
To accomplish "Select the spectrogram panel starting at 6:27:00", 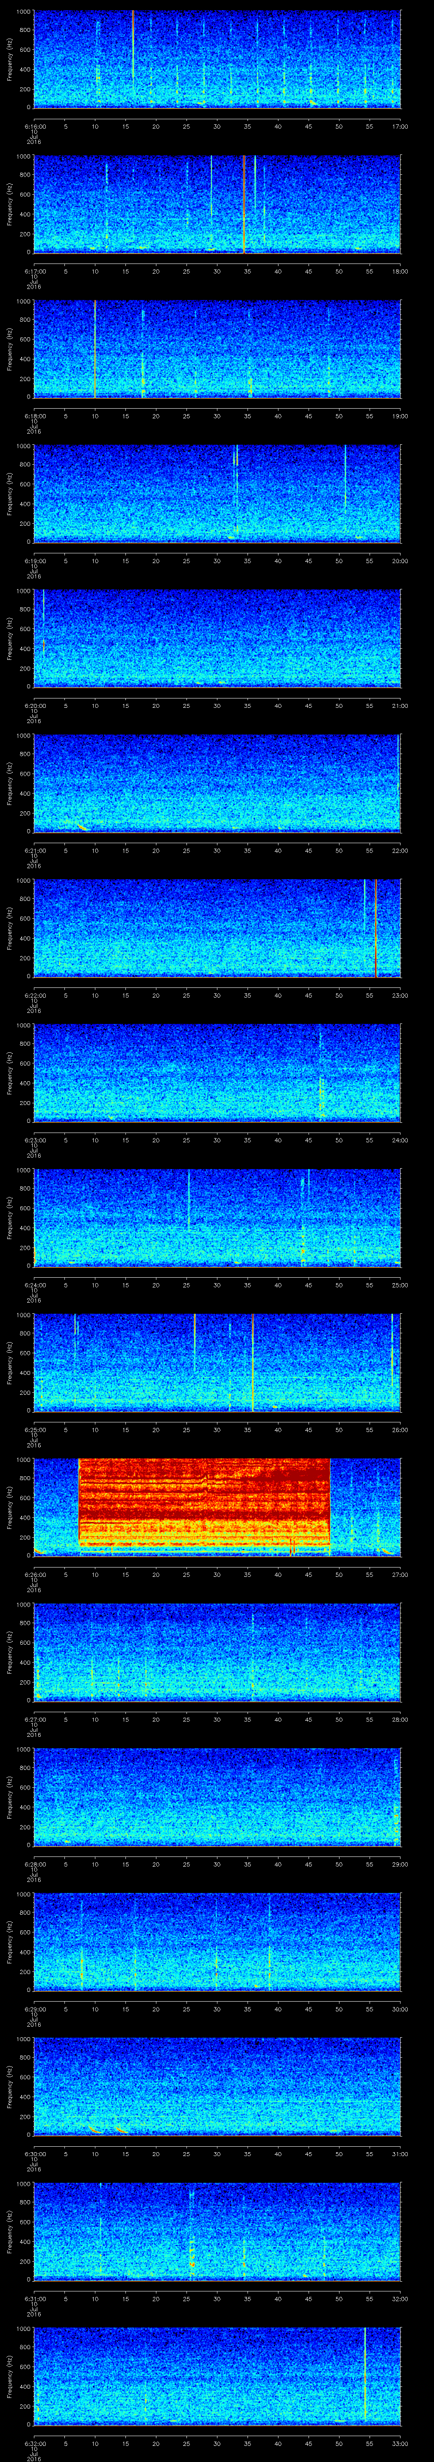I will [x=217, y=1652].
